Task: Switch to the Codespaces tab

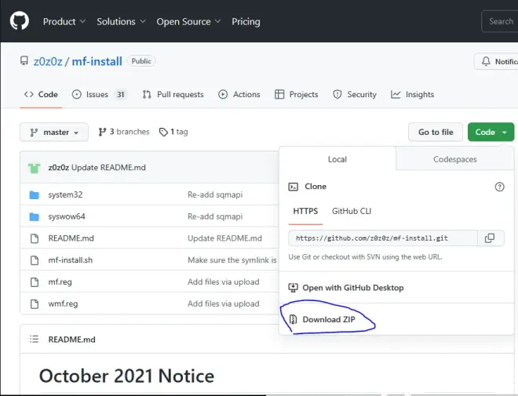Action: (x=454, y=159)
